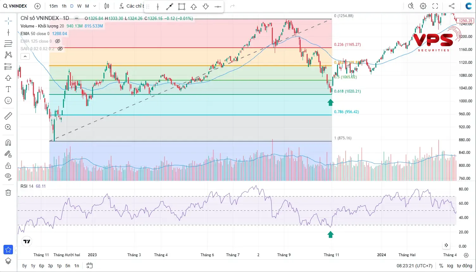Switch to the 1y range tab
476x272 pixels.
33,266
